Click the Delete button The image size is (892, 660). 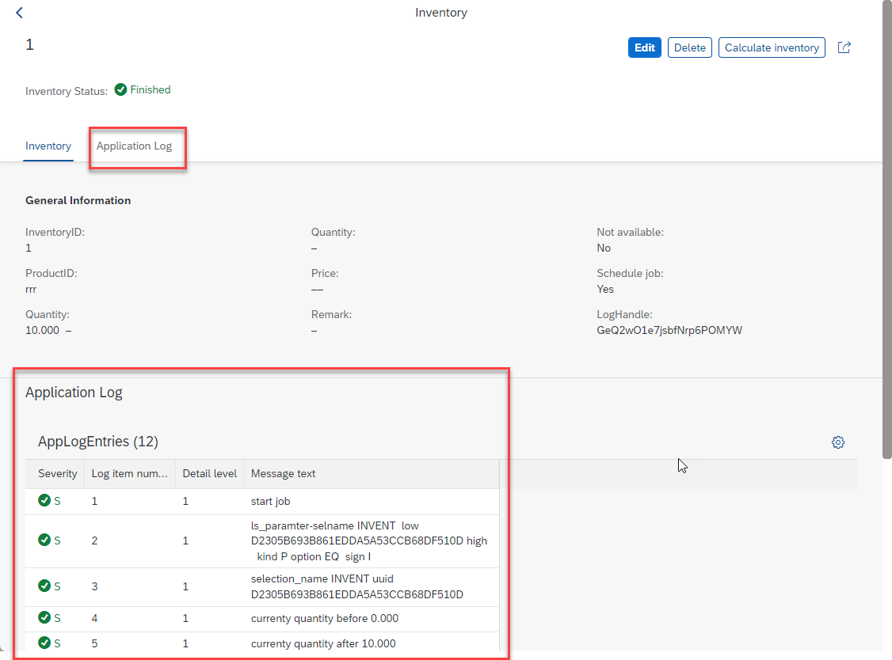pos(689,47)
